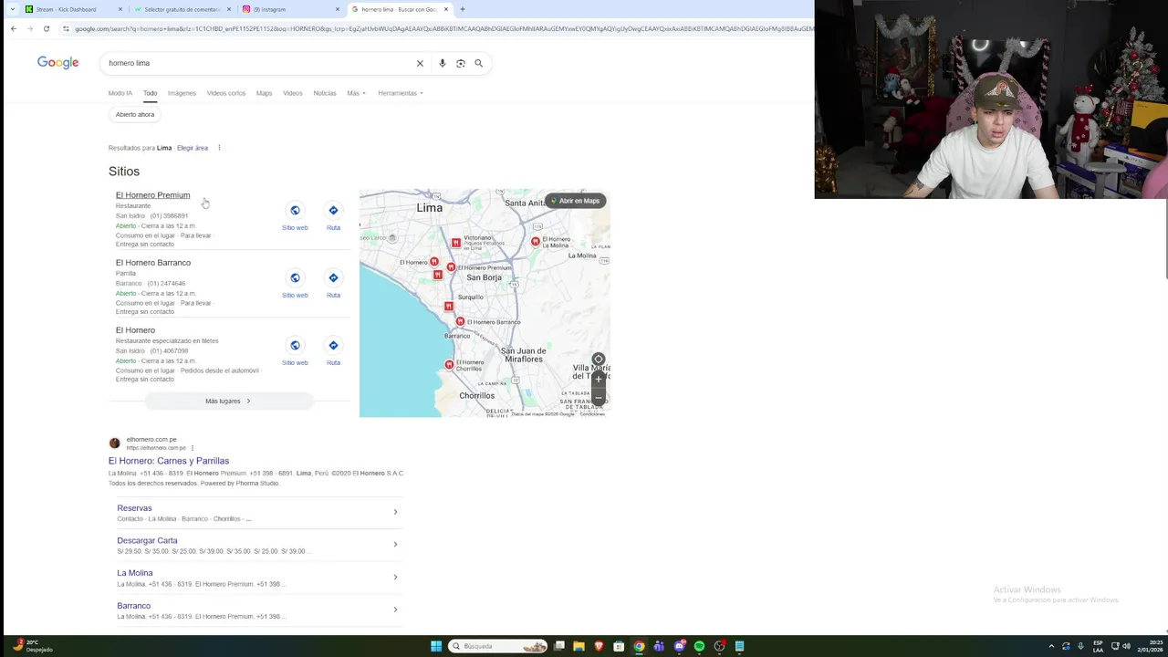Switch to Imágenes results tab
1168x657 pixels.
182,93
